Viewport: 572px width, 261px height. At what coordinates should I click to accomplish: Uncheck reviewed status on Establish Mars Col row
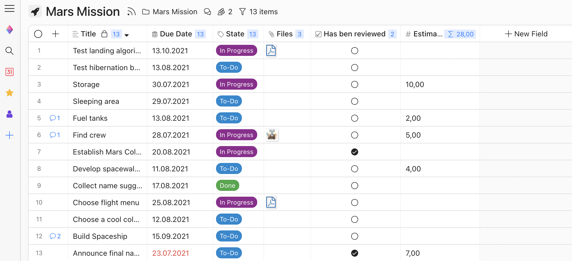click(355, 152)
